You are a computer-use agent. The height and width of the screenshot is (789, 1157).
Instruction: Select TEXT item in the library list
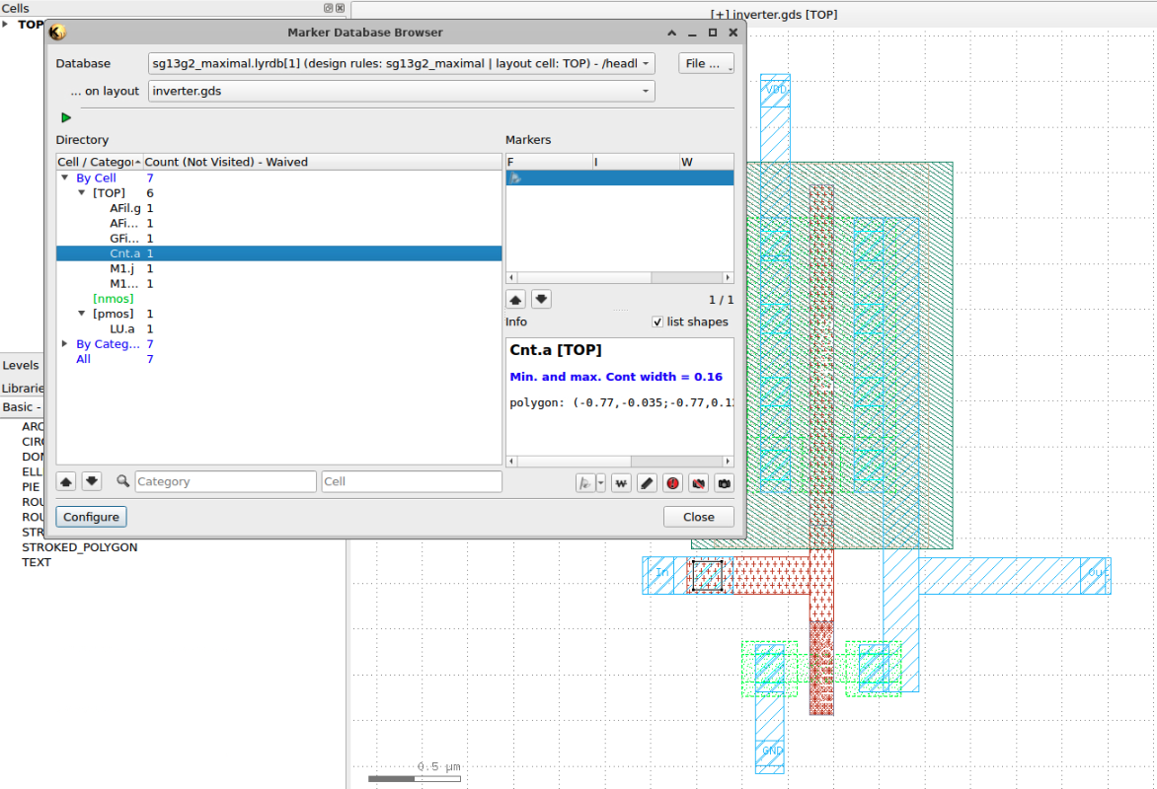point(37,562)
